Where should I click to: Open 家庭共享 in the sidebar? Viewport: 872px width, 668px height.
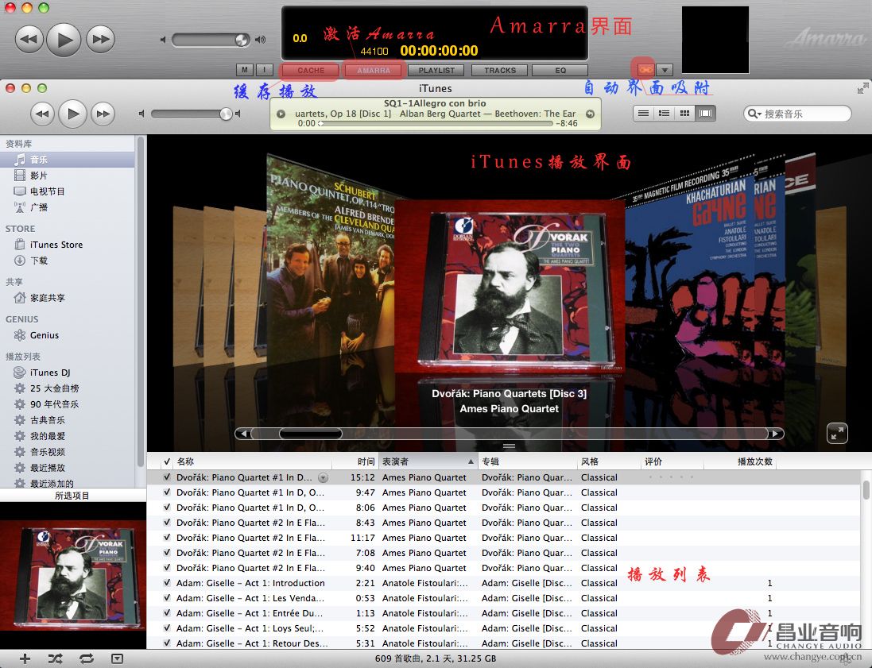[68, 298]
